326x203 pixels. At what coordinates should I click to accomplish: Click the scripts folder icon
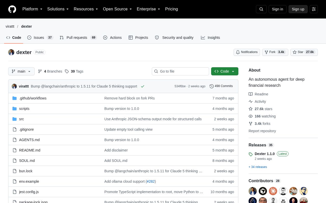15,109
